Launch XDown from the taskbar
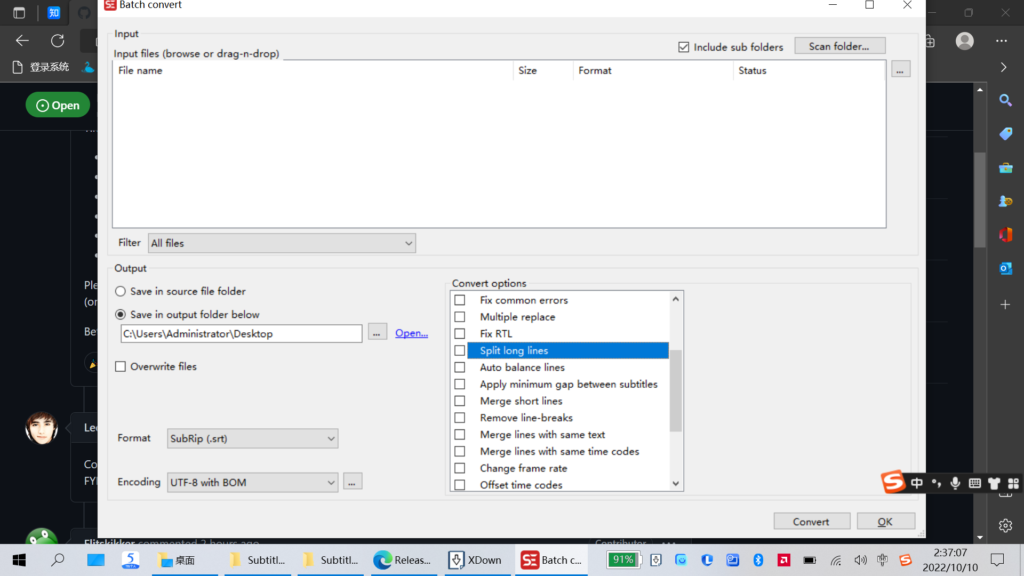 [x=476, y=560]
